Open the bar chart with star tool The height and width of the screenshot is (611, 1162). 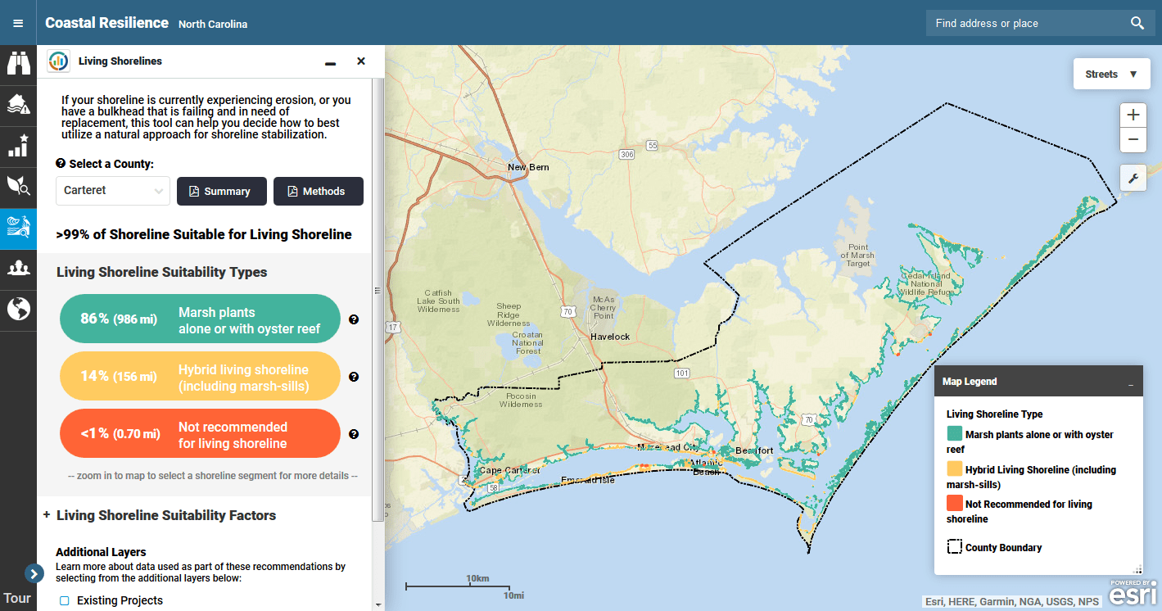coord(18,146)
